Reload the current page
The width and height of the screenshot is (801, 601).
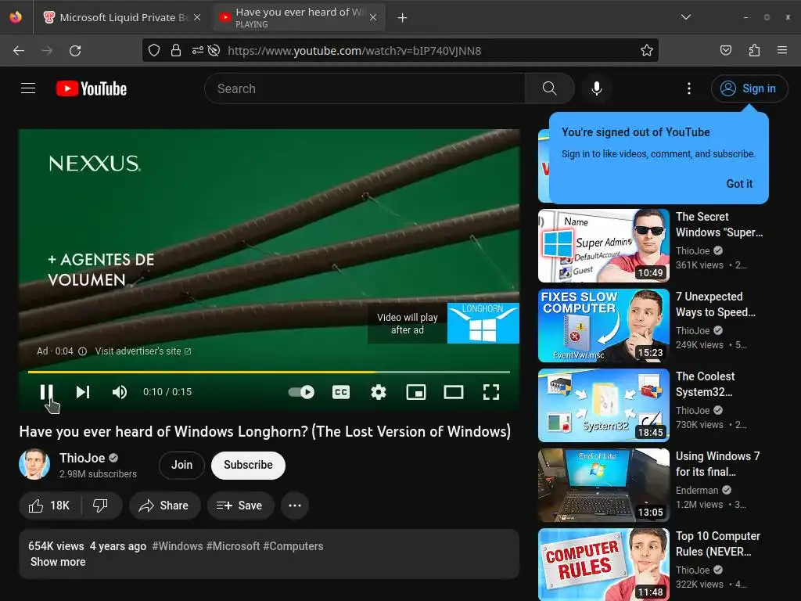75,51
